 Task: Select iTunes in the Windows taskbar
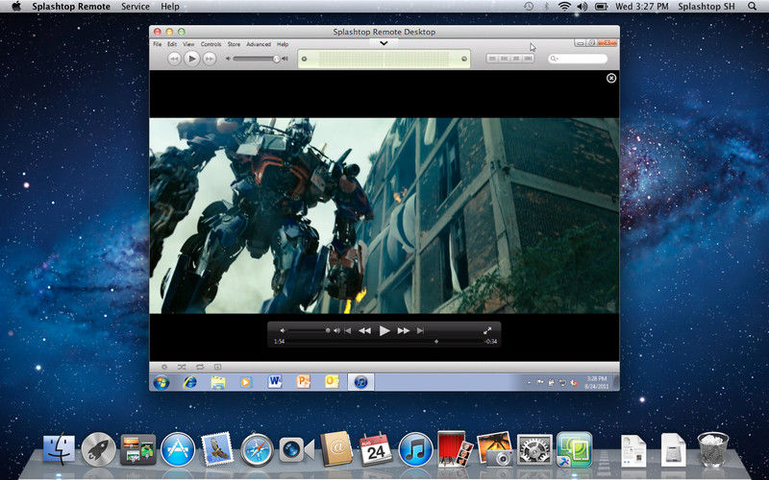[361, 382]
